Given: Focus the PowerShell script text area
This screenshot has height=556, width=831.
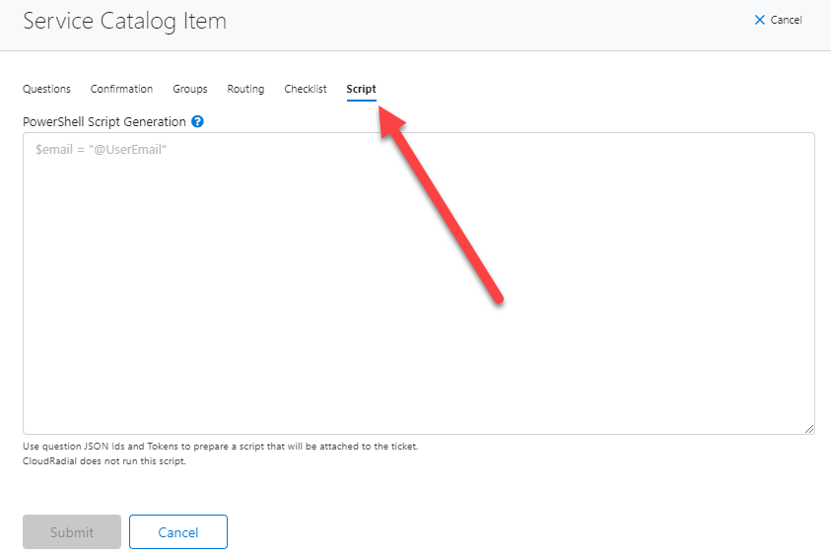Looking at the screenshot, I should tap(419, 284).
